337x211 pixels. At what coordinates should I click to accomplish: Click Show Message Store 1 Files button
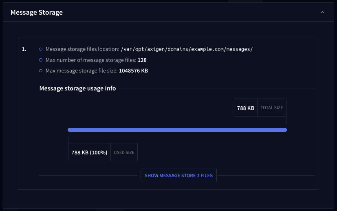(178, 176)
